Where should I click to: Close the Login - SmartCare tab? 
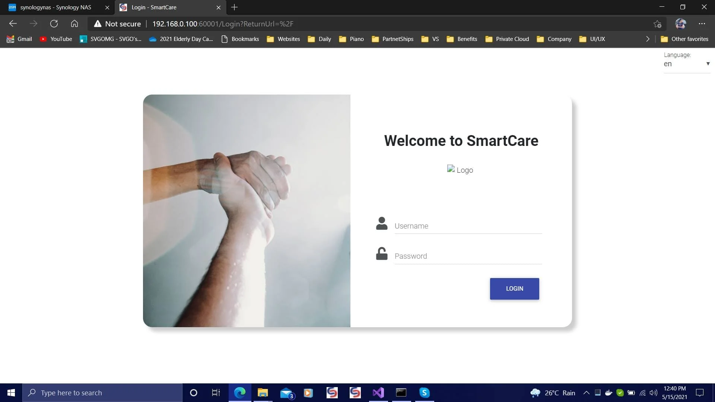click(219, 7)
